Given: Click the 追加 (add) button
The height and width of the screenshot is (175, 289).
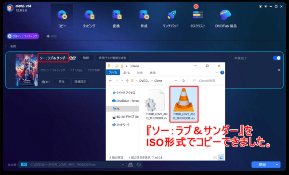Looking at the screenshot, I should [52, 36].
